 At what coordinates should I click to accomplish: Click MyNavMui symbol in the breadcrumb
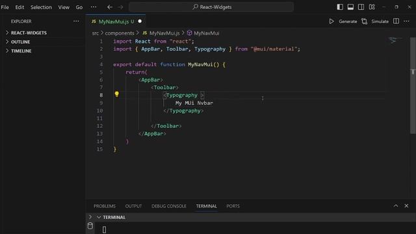click(x=207, y=33)
